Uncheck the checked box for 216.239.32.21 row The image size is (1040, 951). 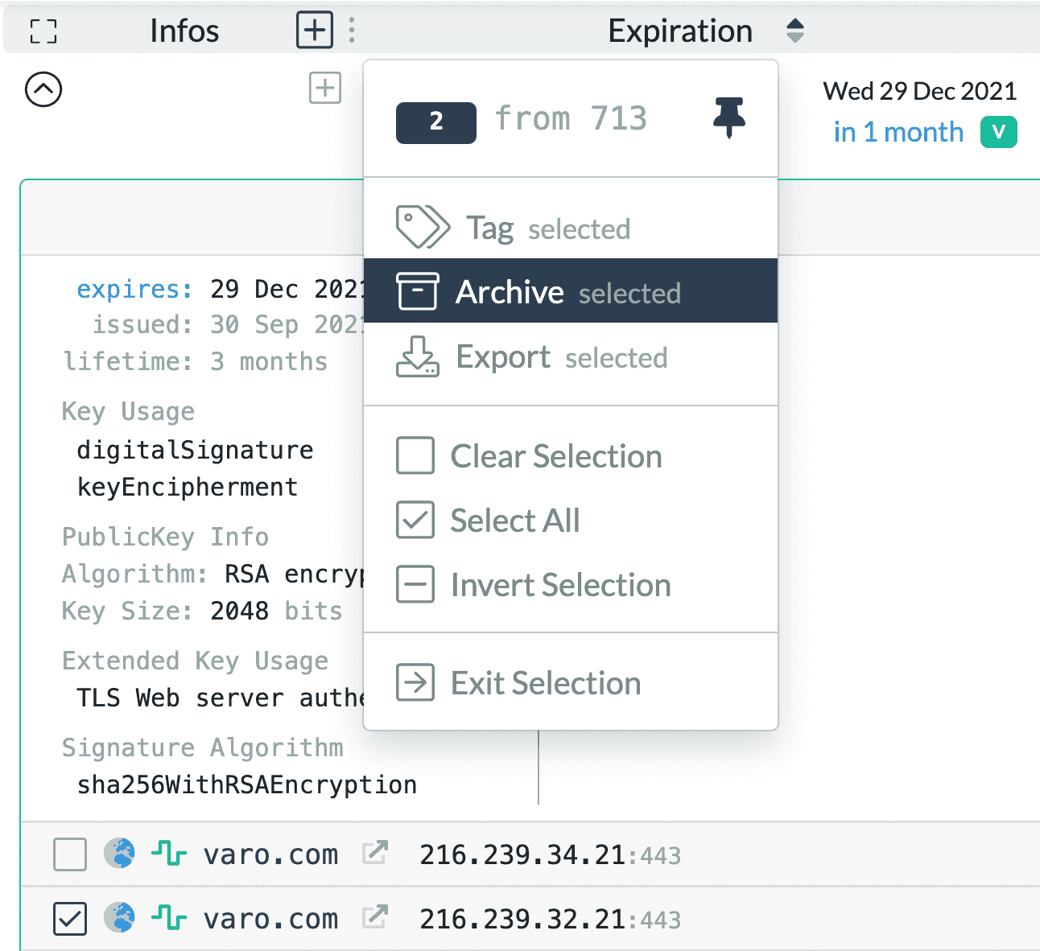coord(70,918)
